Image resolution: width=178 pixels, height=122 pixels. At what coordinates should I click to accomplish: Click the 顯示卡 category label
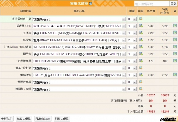pyautogui.click(x=27, y=54)
